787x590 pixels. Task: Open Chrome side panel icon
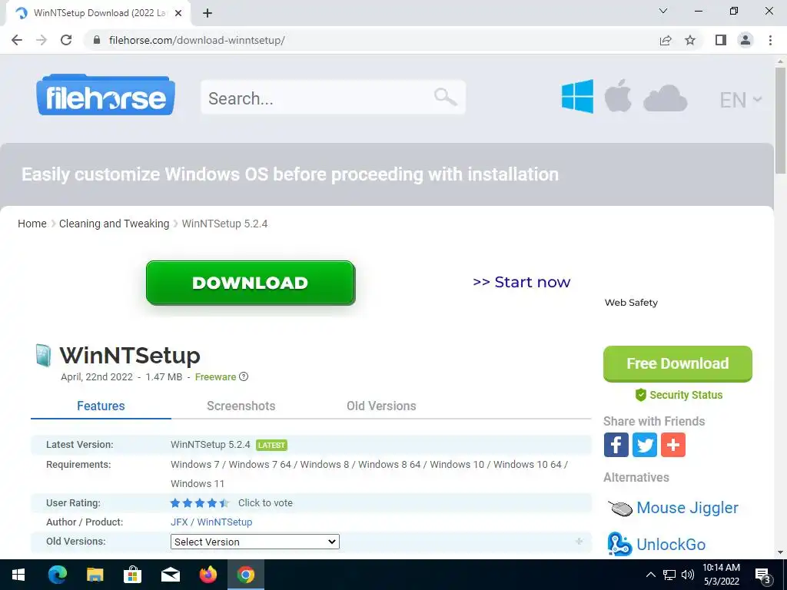pos(721,40)
